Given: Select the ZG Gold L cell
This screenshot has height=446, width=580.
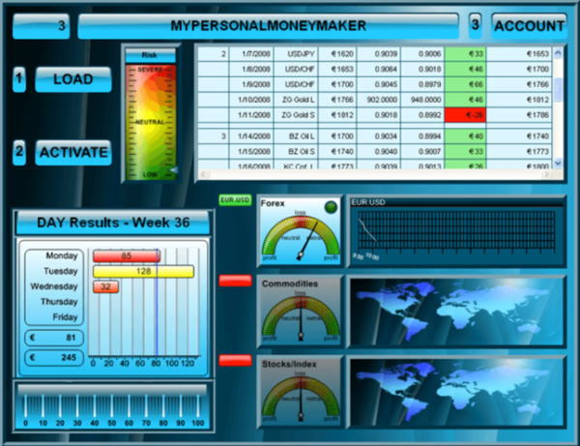Looking at the screenshot, I should click(296, 100).
